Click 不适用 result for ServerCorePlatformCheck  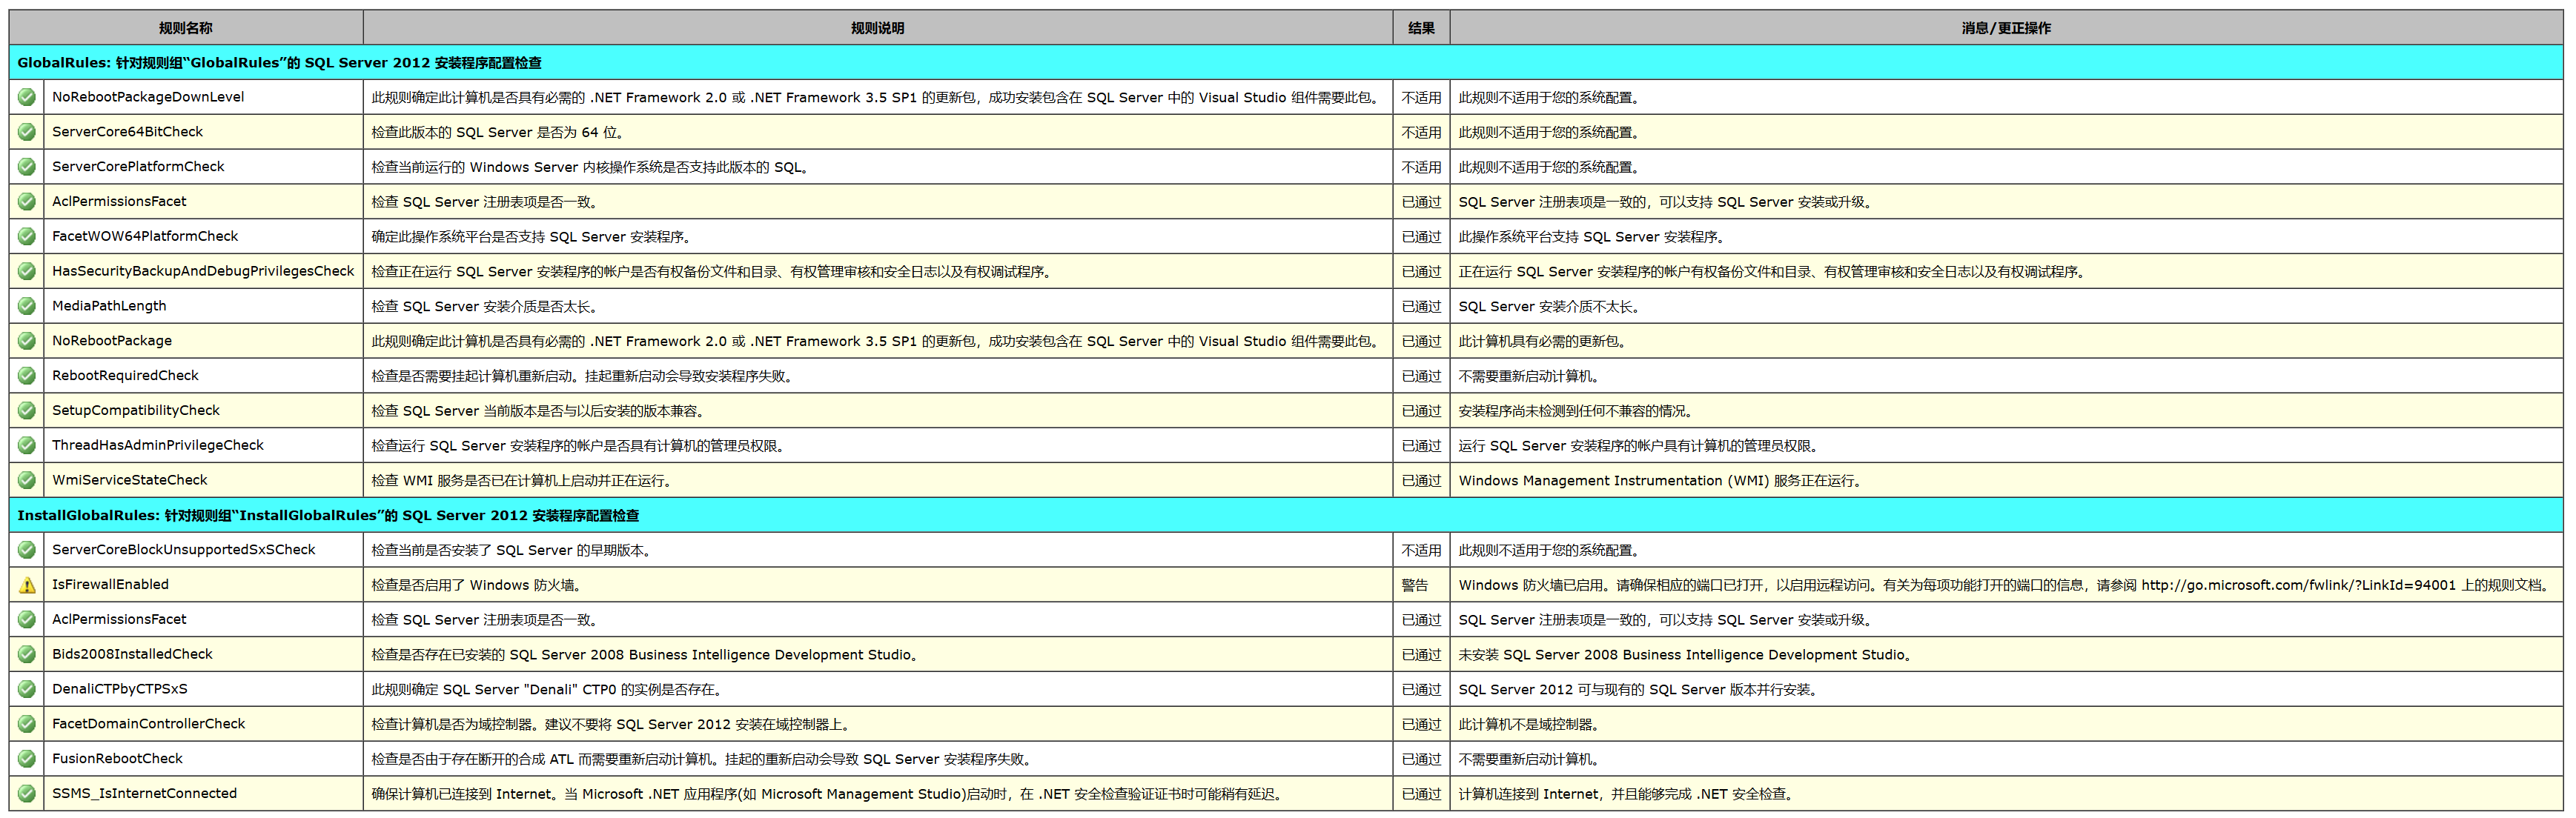point(1421,167)
